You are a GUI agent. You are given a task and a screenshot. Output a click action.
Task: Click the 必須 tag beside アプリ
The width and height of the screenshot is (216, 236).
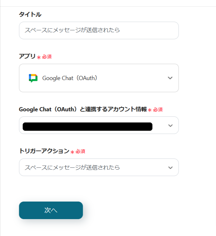pyautogui.click(x=47, y=57)
